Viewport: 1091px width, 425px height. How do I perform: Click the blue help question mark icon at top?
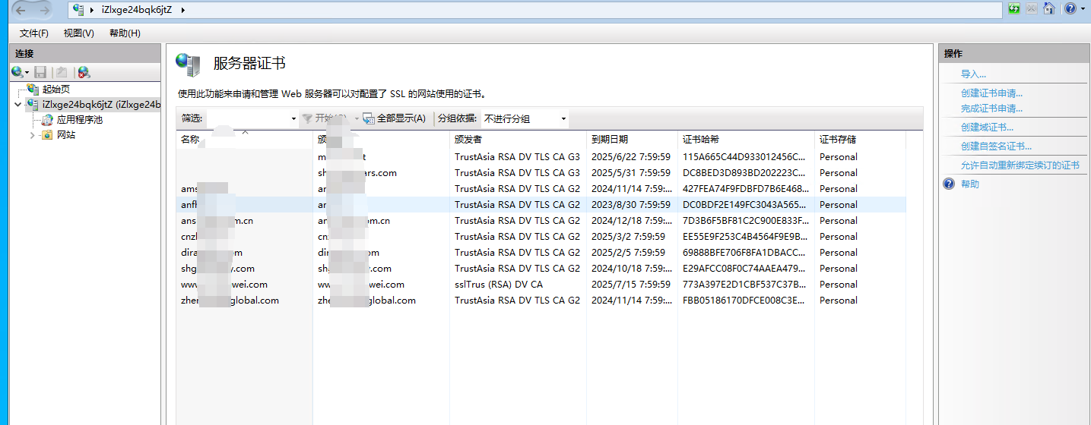(1070, 9)
